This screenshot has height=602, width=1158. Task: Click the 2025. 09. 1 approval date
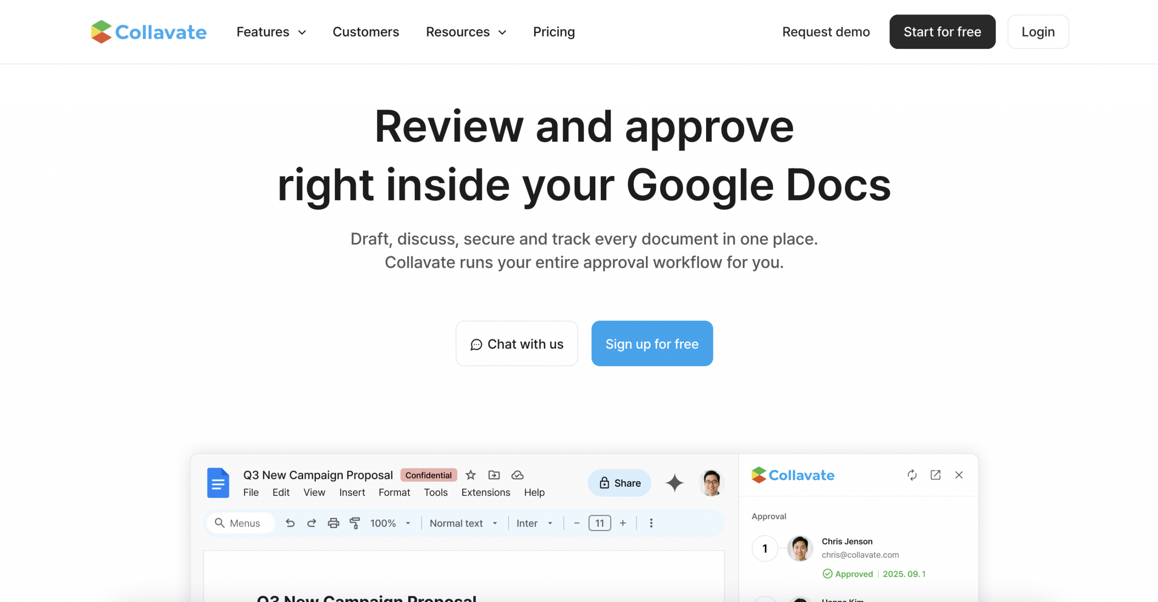904,574
